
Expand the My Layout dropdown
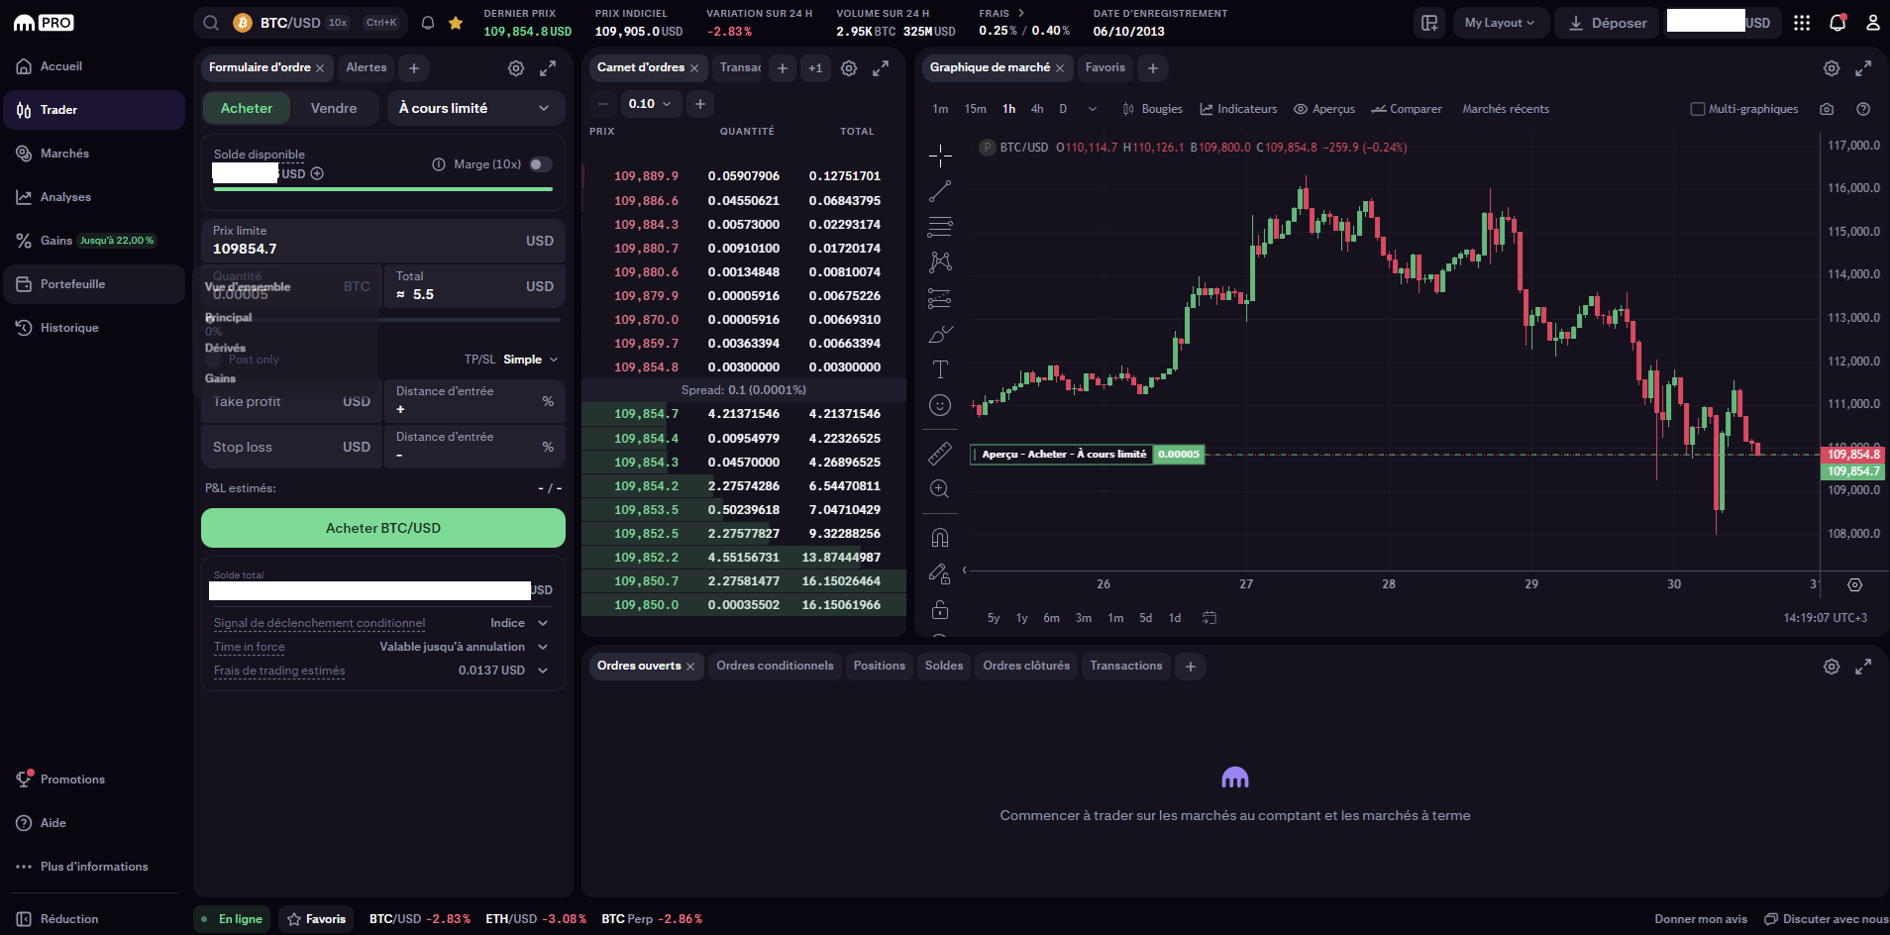pos(1500,22)
